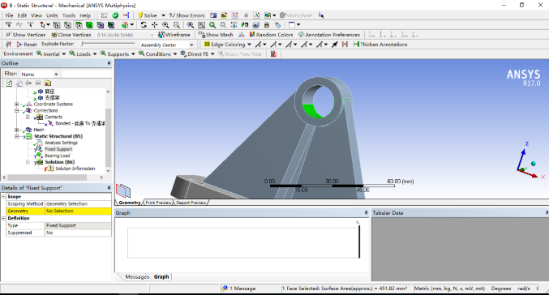
Task: Switch to the Messages tab
Action: 137,277
